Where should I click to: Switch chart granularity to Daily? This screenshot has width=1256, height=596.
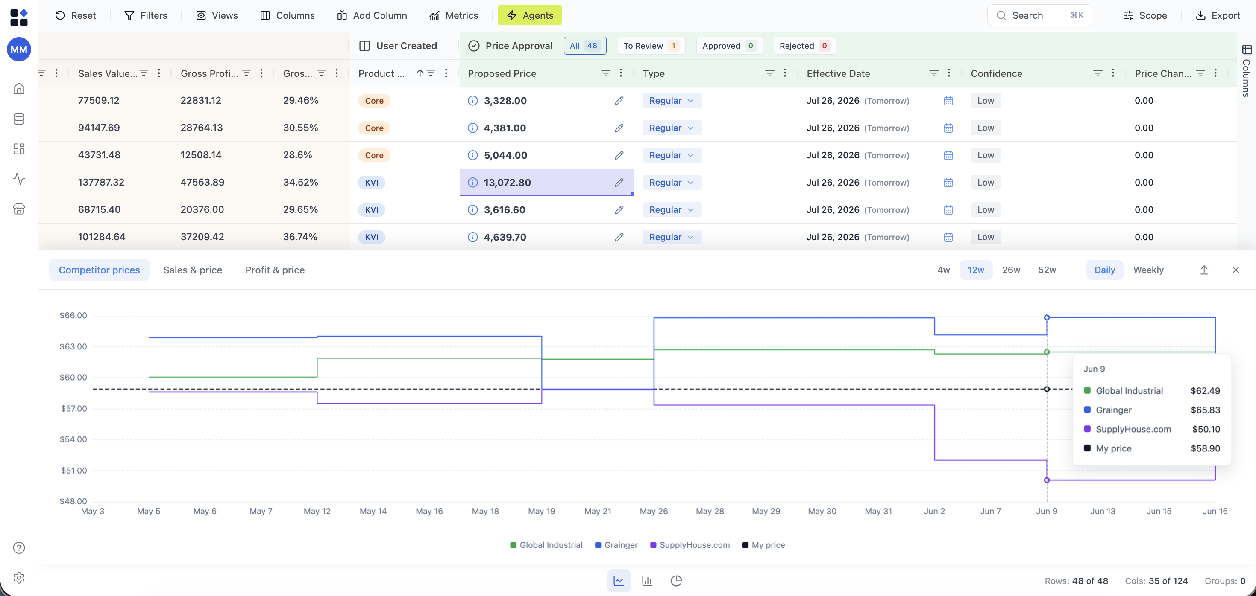[x=1104, y=270]
